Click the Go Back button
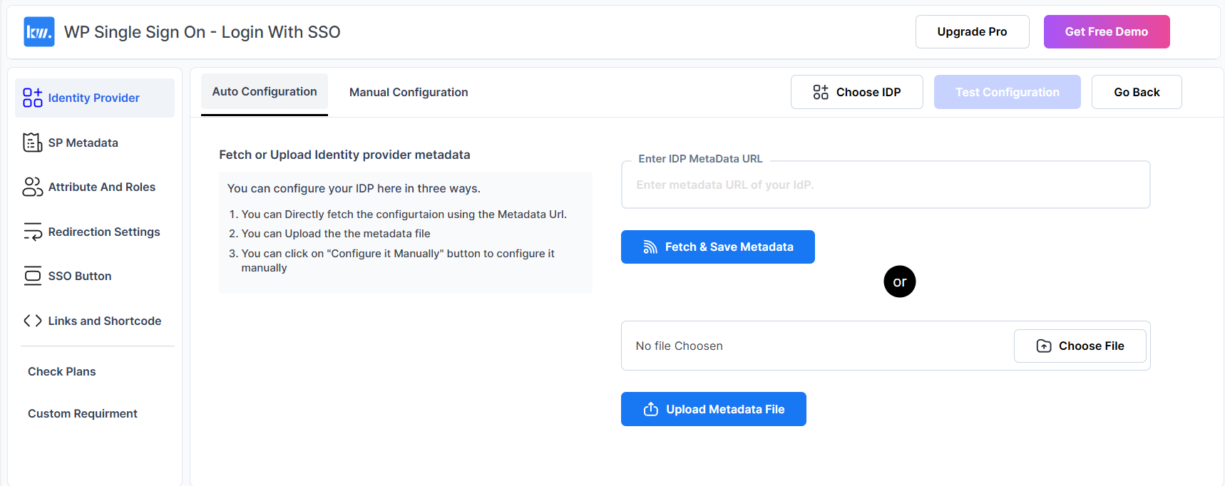The image size is (1225, 486). point(1136,91)
